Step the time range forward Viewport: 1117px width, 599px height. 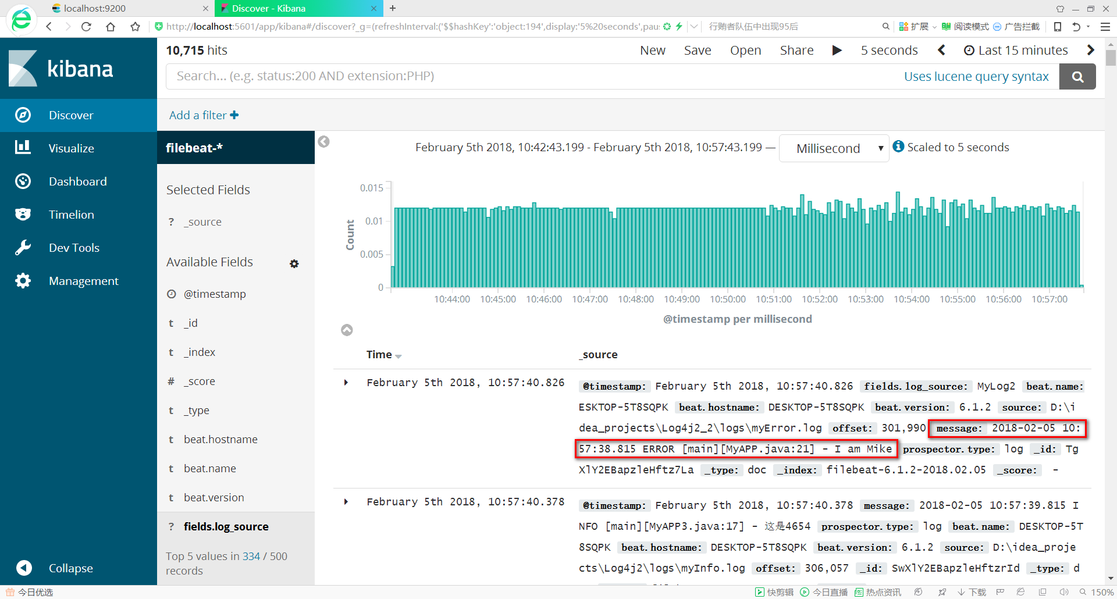[x=1090, y=51]
